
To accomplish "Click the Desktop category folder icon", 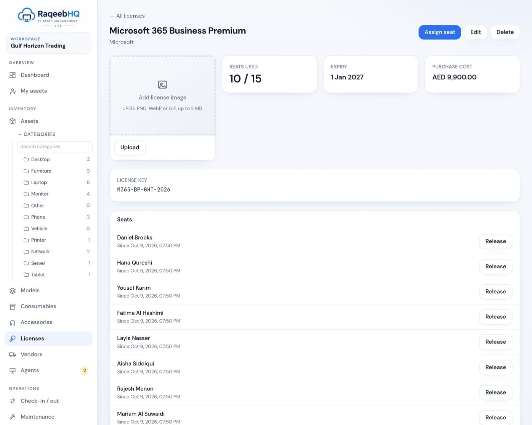I will [26, 160].
